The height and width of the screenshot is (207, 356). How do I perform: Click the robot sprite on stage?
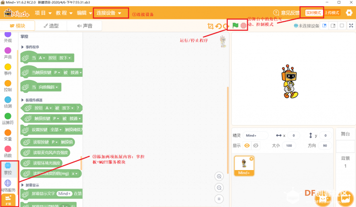point(290,81)
